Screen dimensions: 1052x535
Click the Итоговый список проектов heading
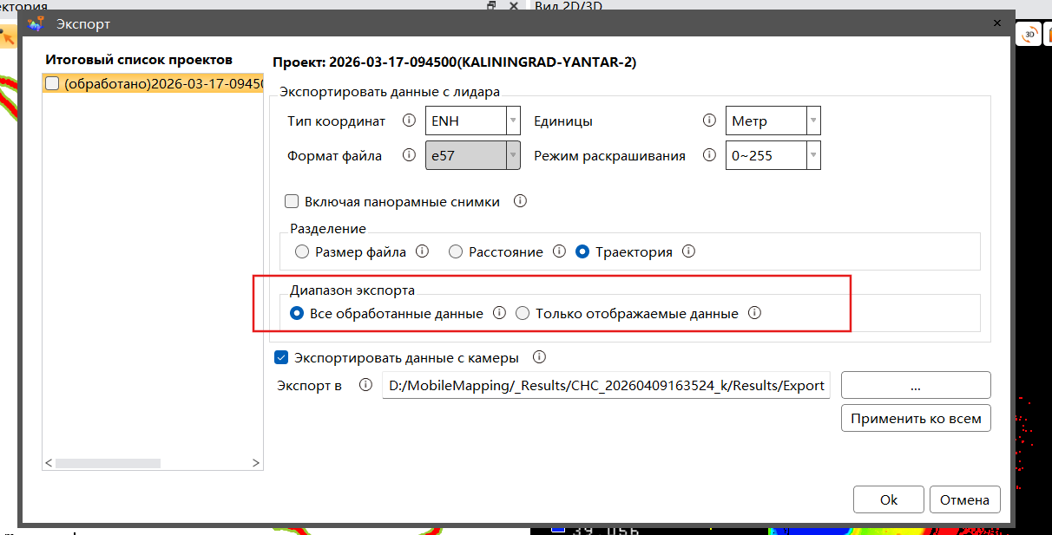[139, 60]
